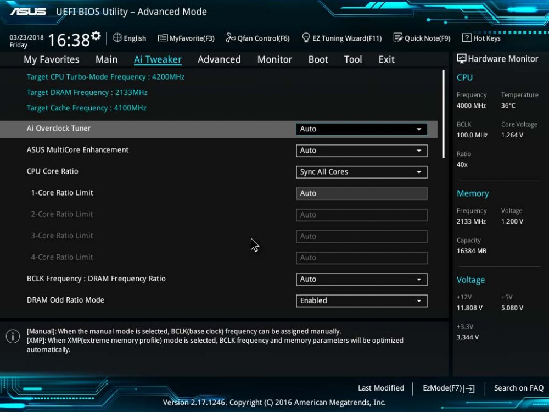Select the CPU Core Ratio label
The image size is (549, 412).
pyautogui.click(x=53, y=171)
